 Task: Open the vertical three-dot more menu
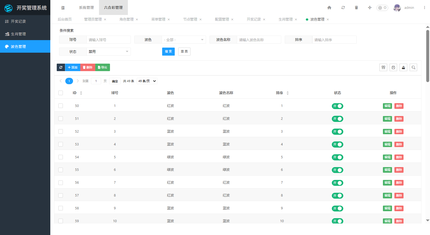[x=424, y=7]
